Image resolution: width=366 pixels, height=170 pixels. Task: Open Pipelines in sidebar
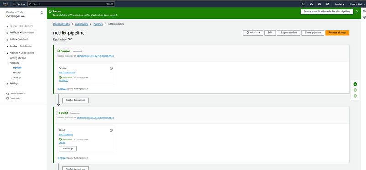14,63
